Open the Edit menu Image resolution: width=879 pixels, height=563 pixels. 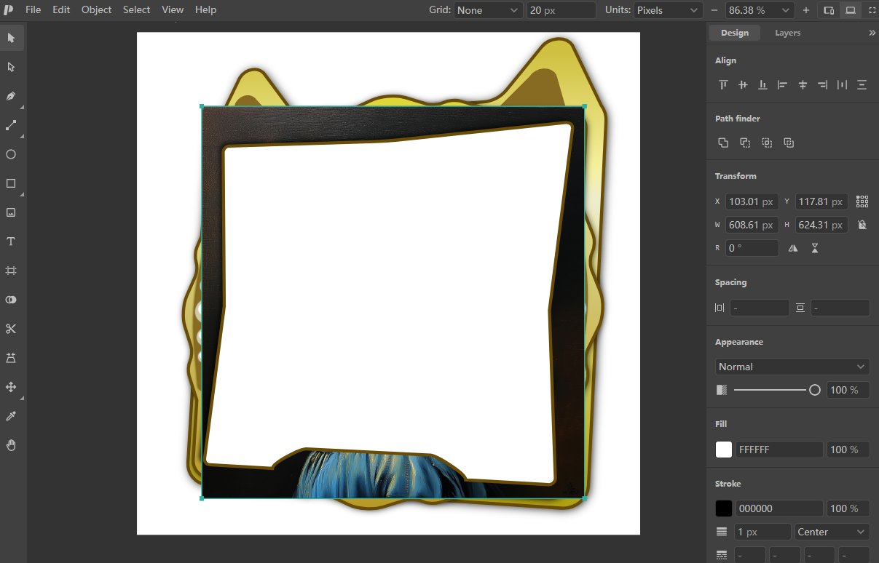coord(61,10)
